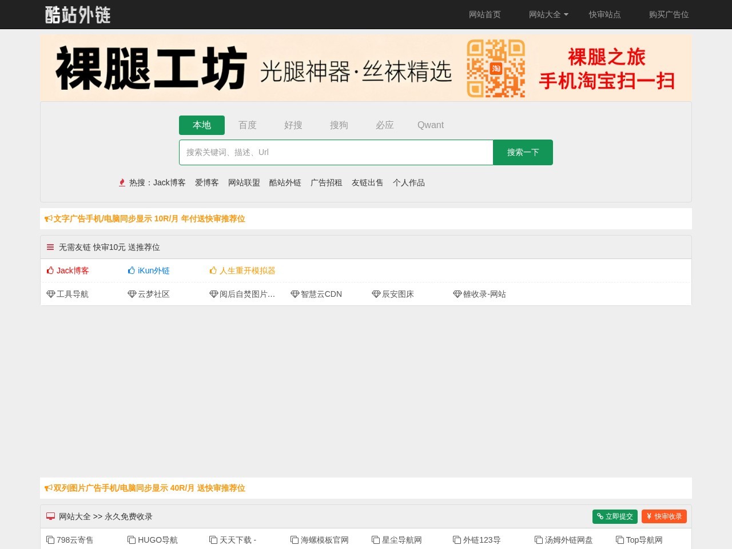Screen dimensions: 732x549
Task: Click the Taobao QR code in the banner
Action: (x=496, y=67)
